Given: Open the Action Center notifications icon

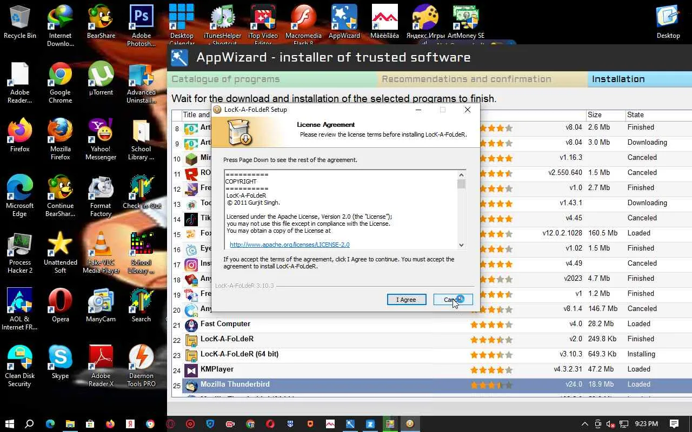Looking at the screenshot, I should 674,424.
